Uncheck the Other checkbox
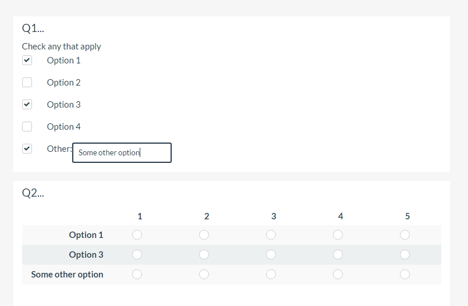 (x=27, y=149)
